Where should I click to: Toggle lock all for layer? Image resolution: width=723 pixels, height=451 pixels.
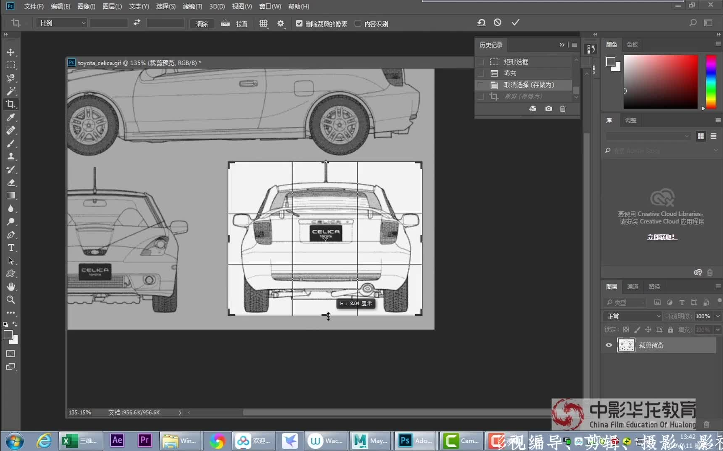[x=670, y=329]
